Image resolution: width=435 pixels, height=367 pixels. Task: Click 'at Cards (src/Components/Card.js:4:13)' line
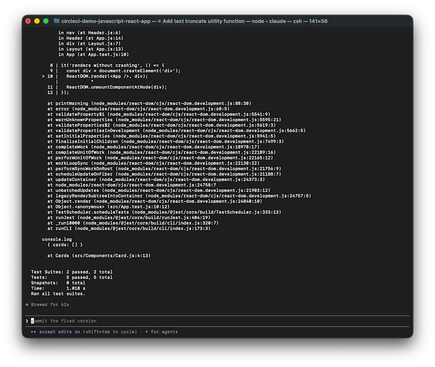99,256
